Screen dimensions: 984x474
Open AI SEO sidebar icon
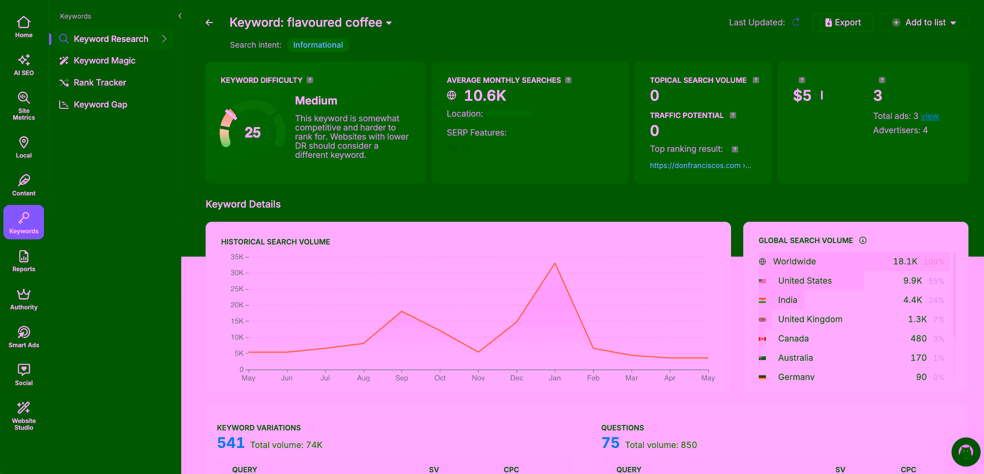pos(24,65)
